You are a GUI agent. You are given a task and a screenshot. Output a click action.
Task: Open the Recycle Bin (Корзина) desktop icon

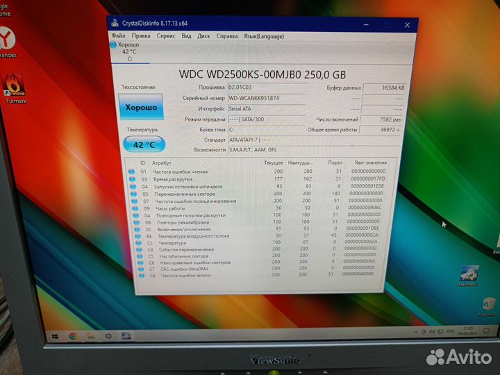tap(487, 307)
